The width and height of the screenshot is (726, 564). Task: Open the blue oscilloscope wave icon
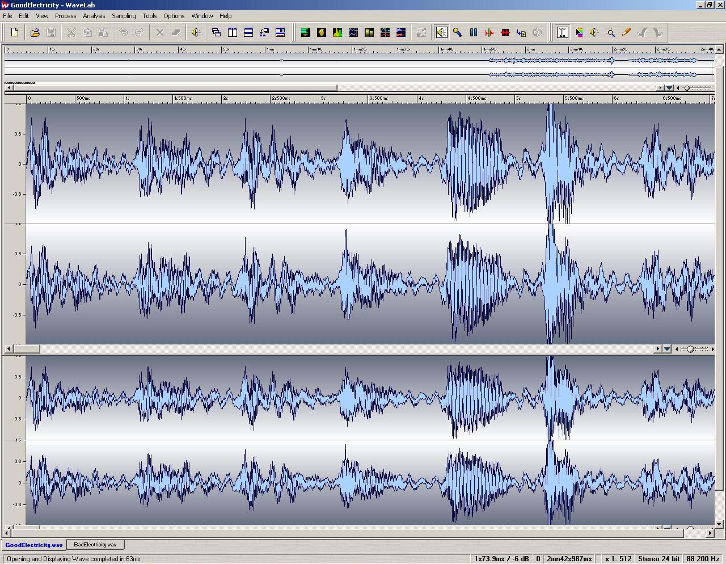click(353, 32)
